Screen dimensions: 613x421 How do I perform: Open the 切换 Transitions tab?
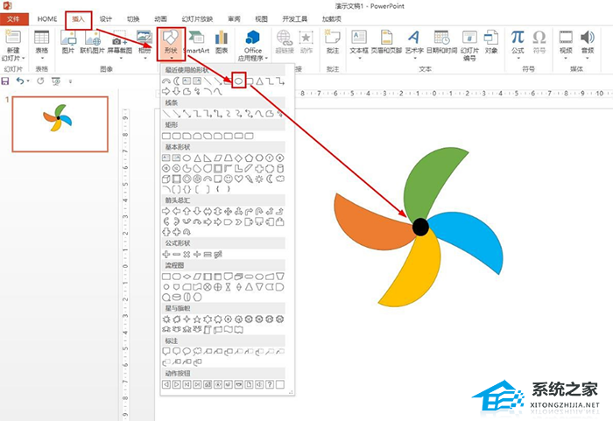point(133,18)
